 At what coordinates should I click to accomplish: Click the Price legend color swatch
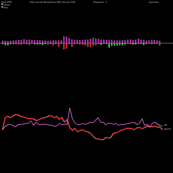pos(2,7)
